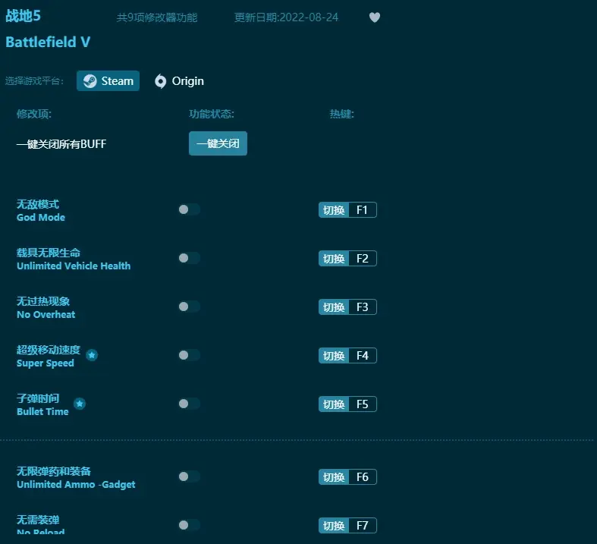Click the 无过热现象 label
This screenshot has height=544, width=597.
pos(43,301)
